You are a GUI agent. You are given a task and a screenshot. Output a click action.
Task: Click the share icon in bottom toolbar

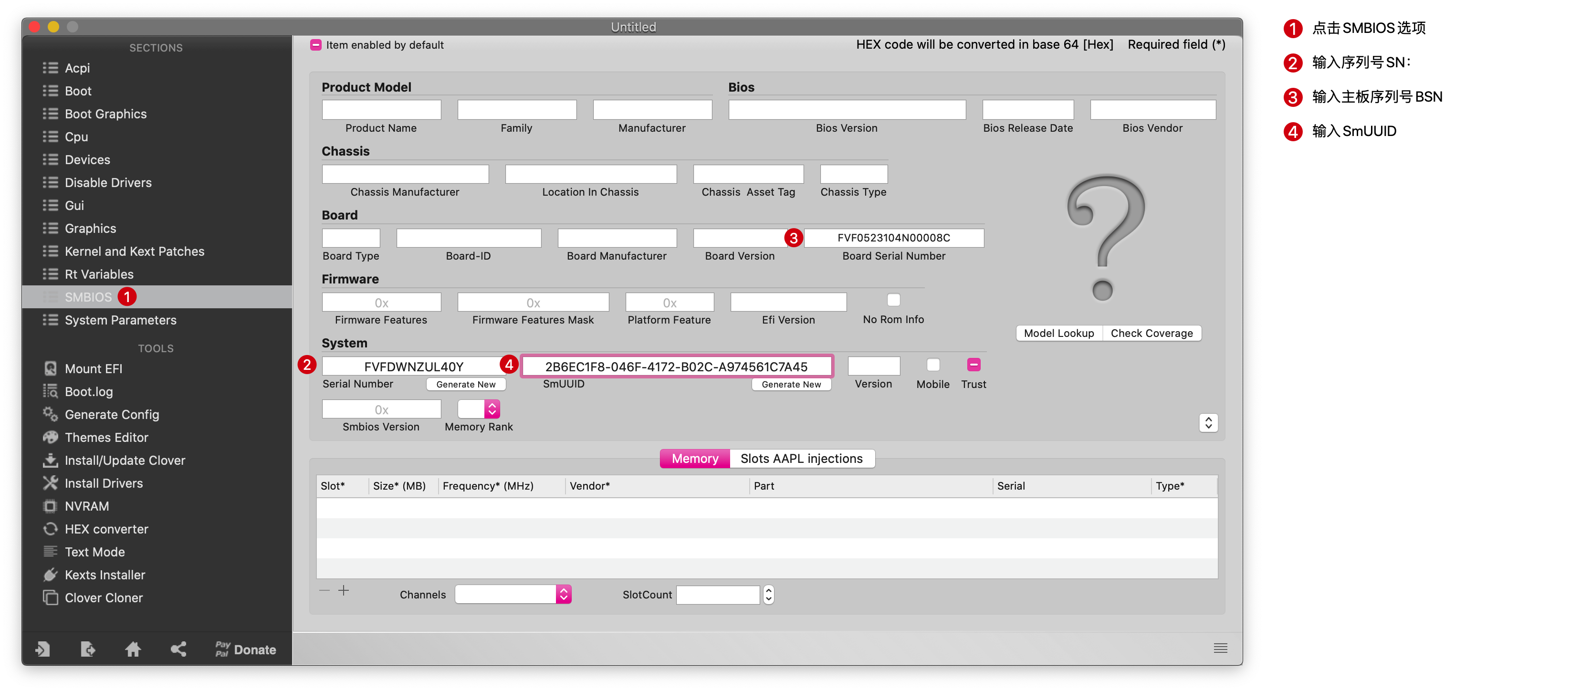click(x=178, y=649)
